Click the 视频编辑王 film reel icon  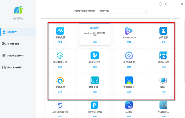129,55
